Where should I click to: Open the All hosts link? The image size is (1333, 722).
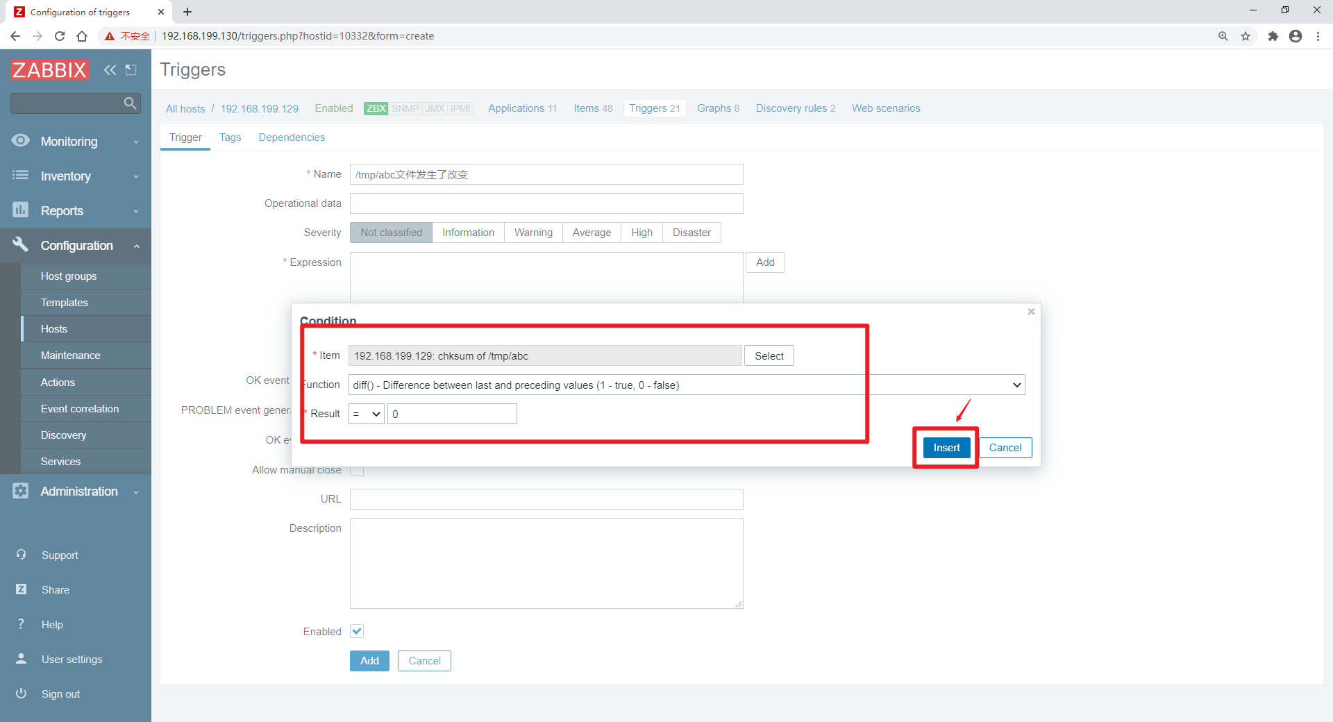[x=185, y=108]
